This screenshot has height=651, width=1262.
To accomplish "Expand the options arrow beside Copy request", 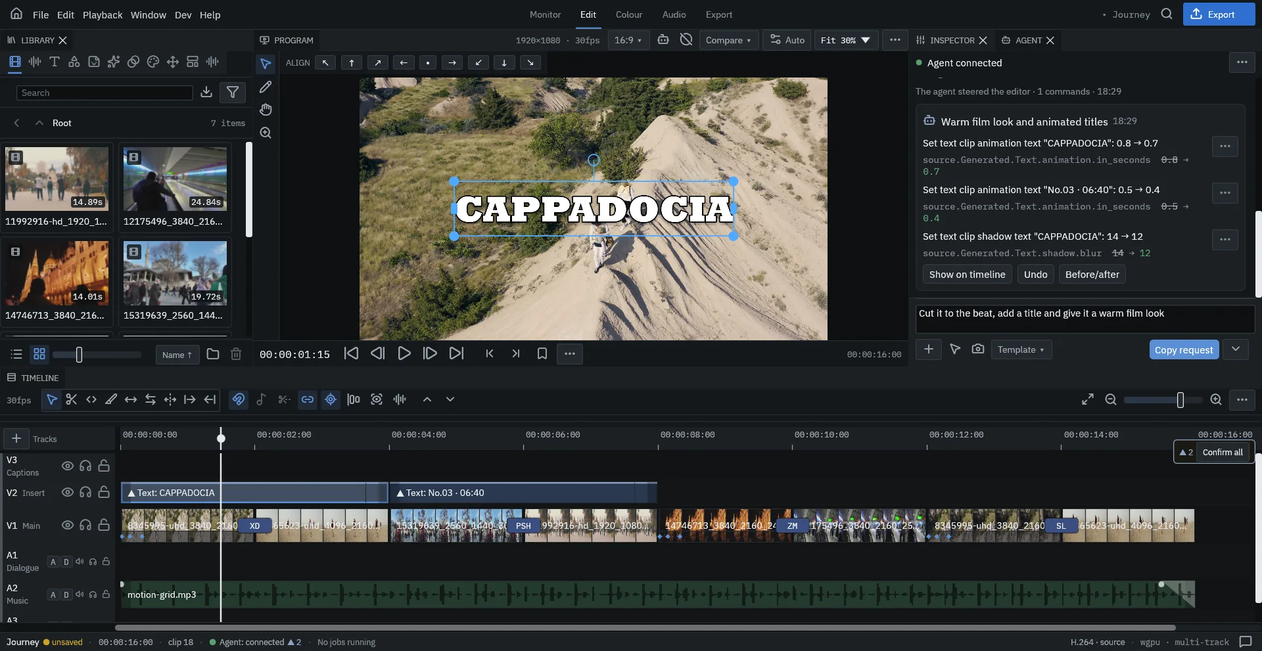I will [x=1236, y=349].
